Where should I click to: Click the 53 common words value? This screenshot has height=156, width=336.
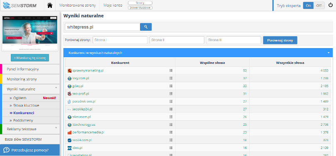coord(245,71)
